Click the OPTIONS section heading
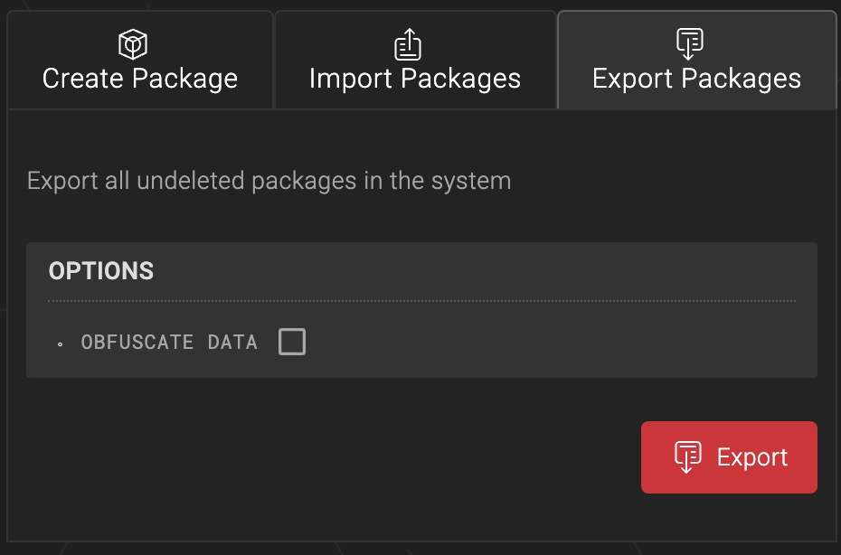Screen dimensions: 841x555 [101, 271]
